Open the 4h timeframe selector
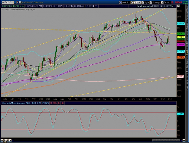189x143 pixels. (x=138, y=2)
